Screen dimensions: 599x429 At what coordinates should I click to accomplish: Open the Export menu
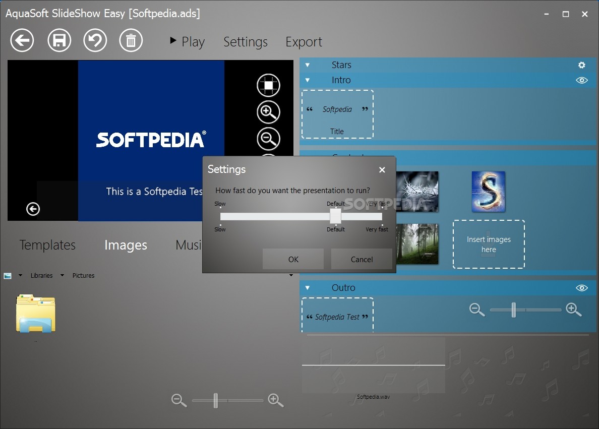304,42
